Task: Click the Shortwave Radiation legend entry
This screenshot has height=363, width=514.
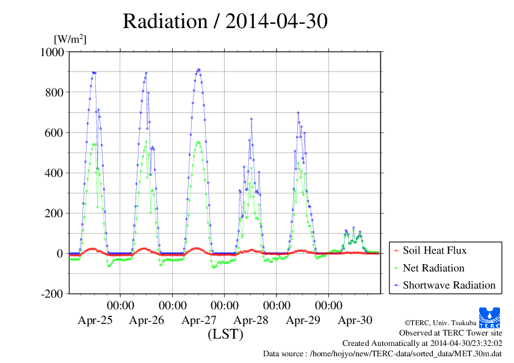Action: [444, 285]
